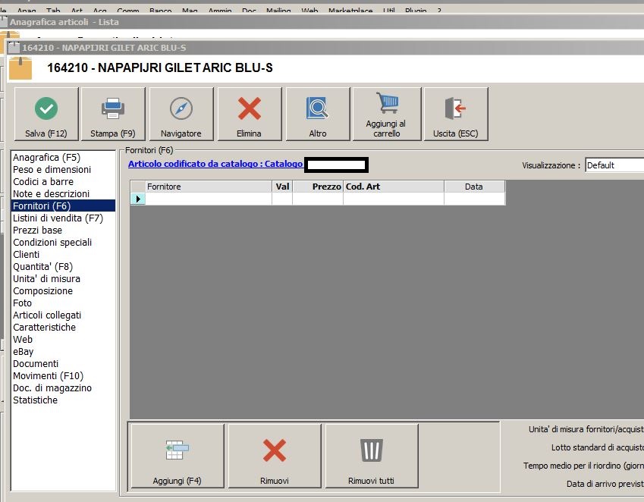
Task: Click the Cod. Art column header
Action: point(394,187)
